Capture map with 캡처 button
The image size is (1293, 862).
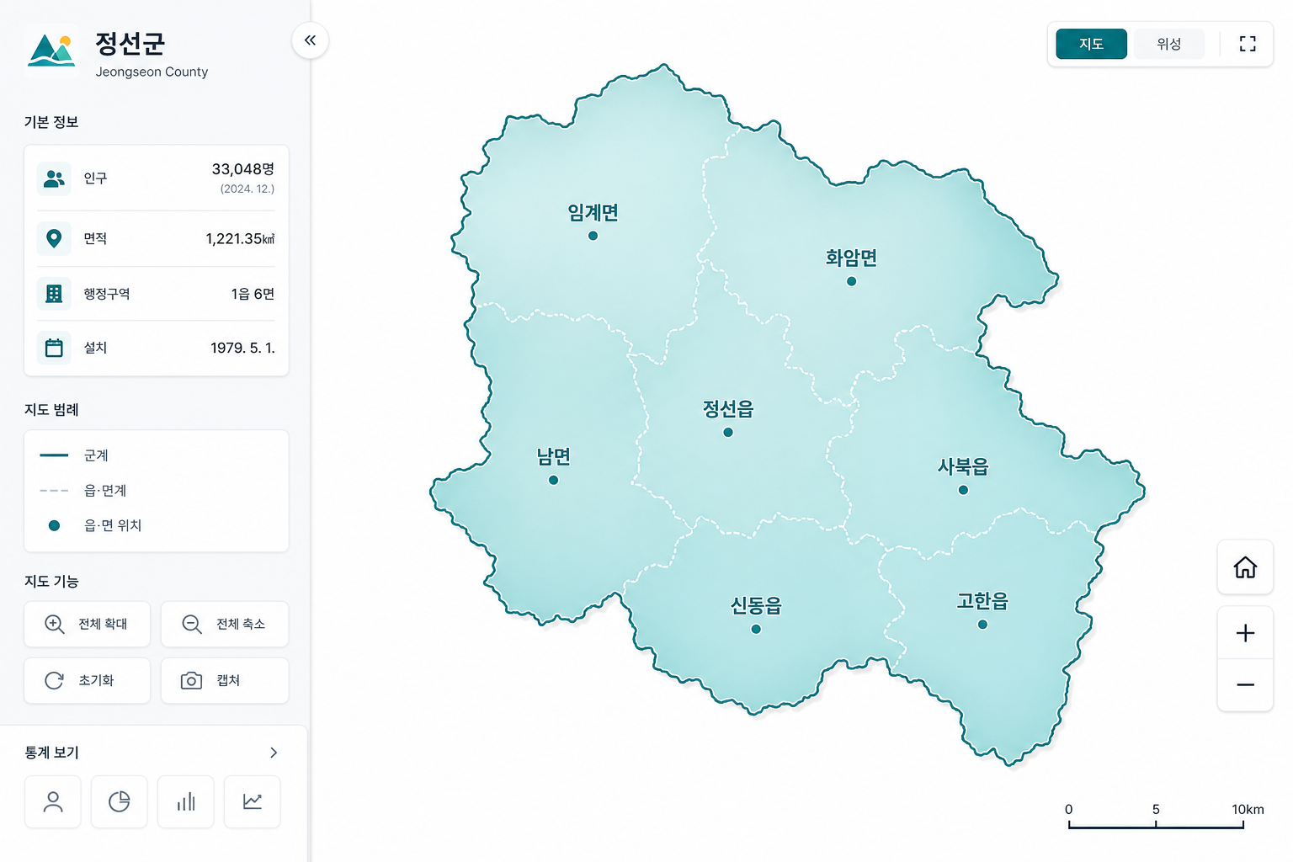(225, 680)
